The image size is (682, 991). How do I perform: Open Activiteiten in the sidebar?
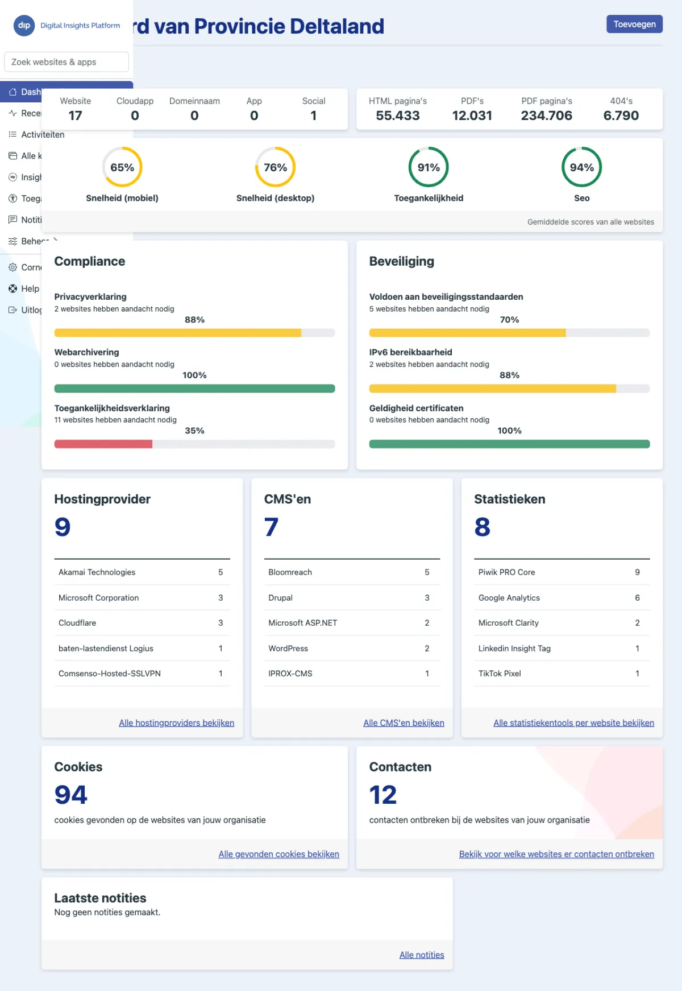[43, 135]
